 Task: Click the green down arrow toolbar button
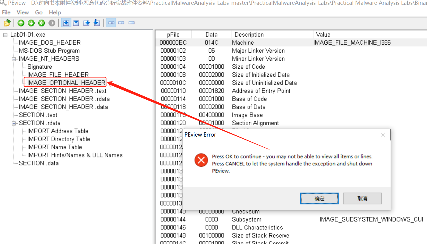point(31,23)
